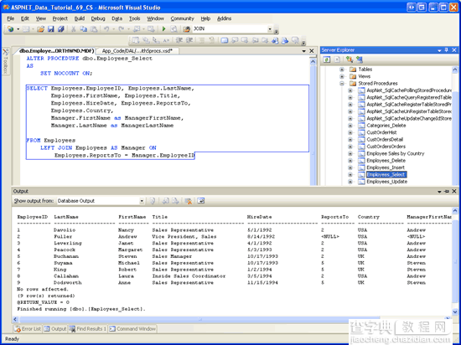Switch to the Find Results 1 tab

88,329
